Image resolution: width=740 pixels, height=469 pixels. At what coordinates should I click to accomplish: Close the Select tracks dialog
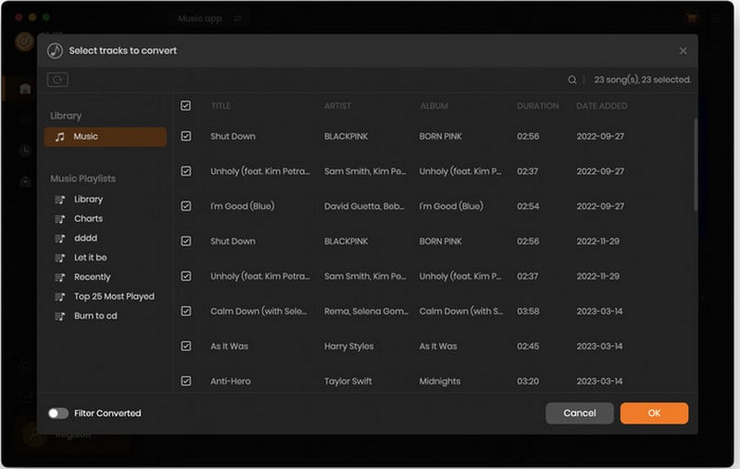tap(683, 51)
